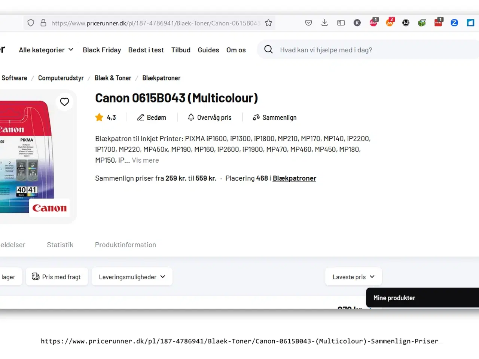Click the red Canon brand logo badge
This screenshot has width=479, height=359.
49,208
